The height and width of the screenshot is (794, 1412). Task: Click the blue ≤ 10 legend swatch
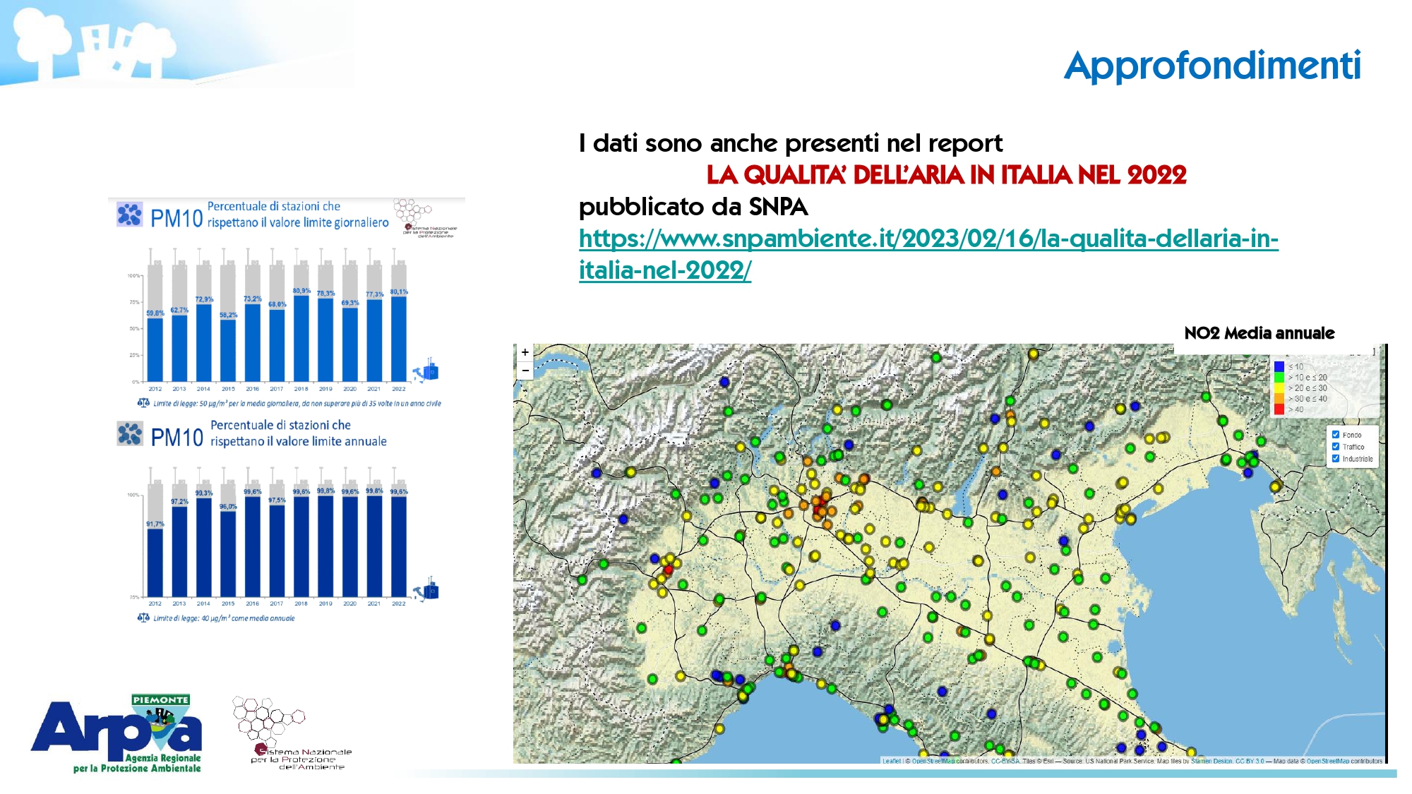coord(1279,367)
